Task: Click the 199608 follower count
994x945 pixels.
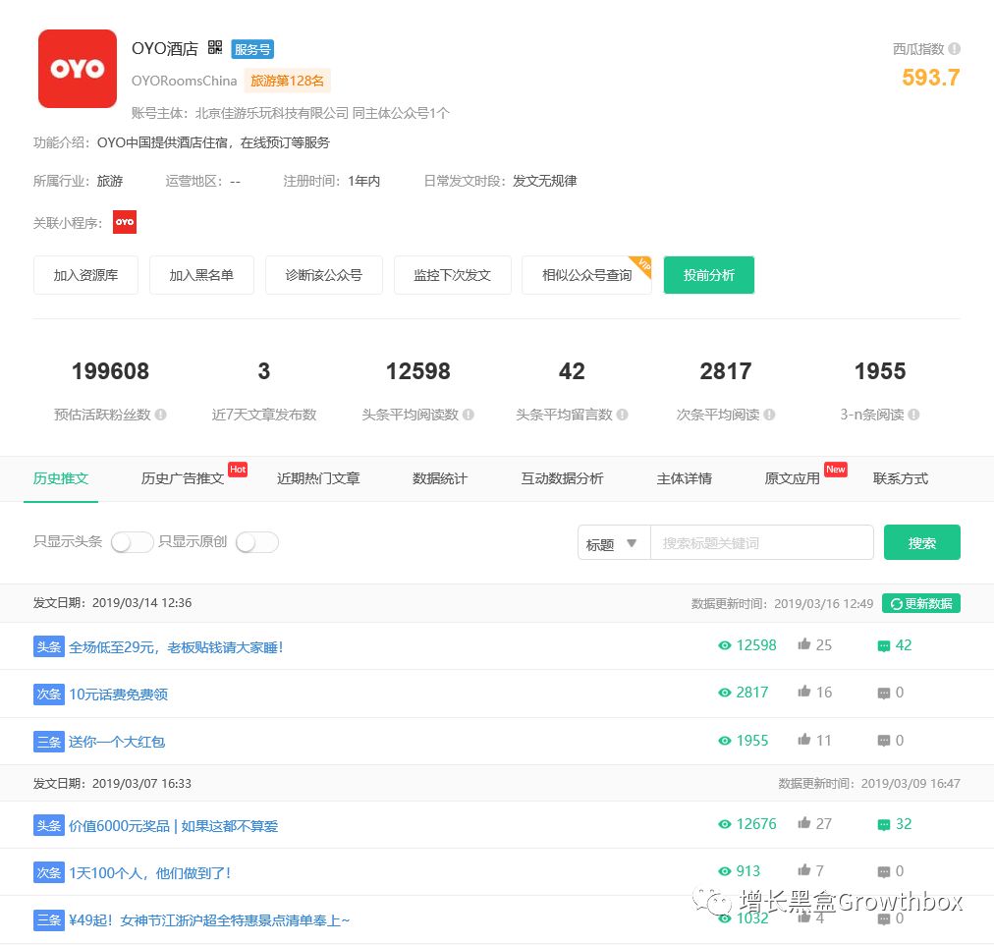Action: pyautogui.click(x=110, y=371)
